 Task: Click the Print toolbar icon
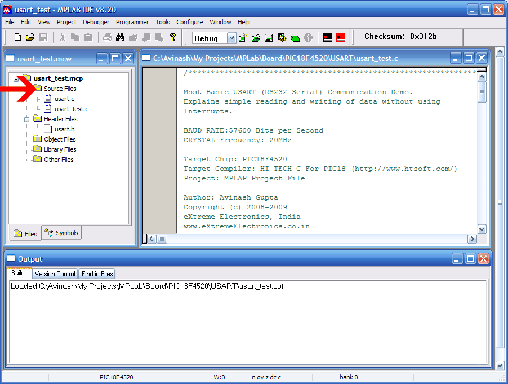[x=107, y=37]
